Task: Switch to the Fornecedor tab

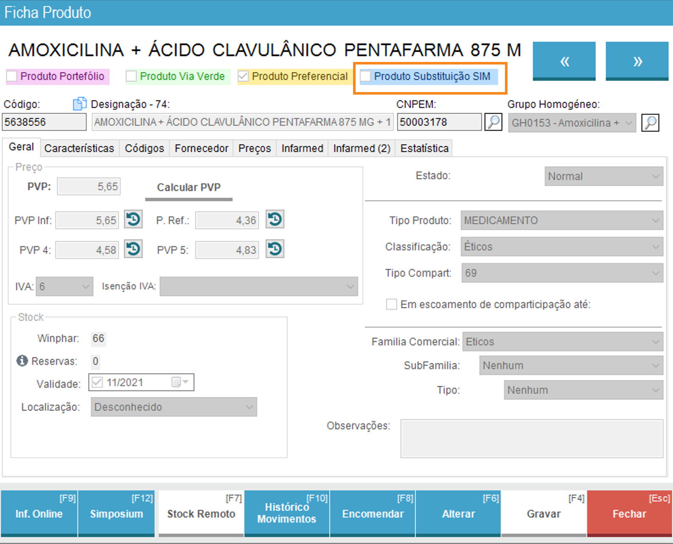Action: (201, 149)
